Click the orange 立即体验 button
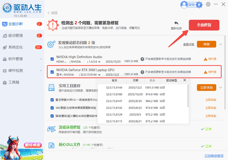This screenshot has width=228, height=160. 206,87
